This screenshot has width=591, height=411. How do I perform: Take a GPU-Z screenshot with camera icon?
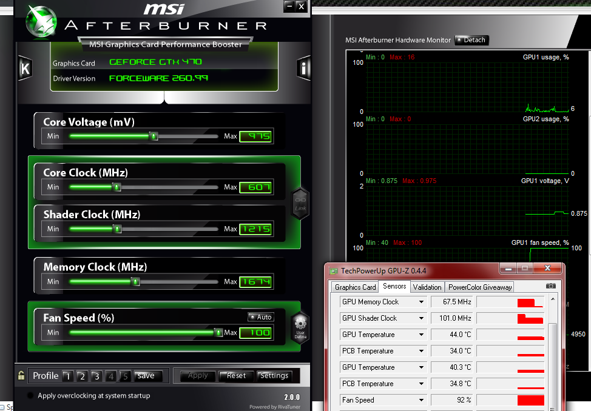(x=551, y=286)
